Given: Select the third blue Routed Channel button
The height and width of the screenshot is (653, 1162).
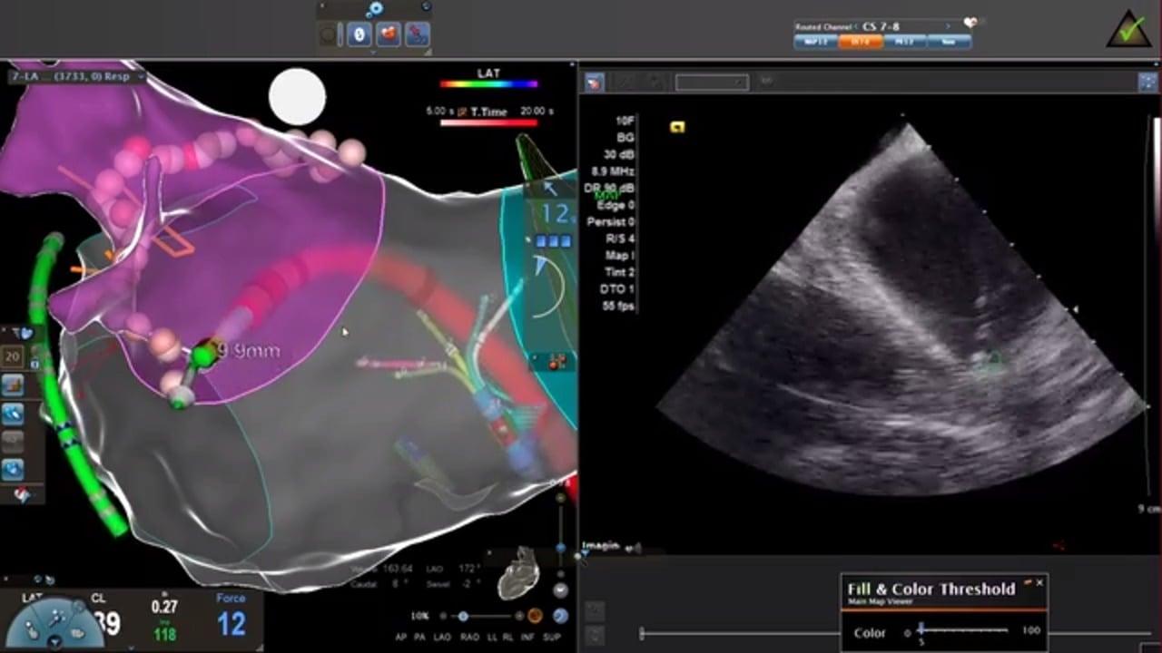Looking at the screenshot, I should click(x=904, y=42).
